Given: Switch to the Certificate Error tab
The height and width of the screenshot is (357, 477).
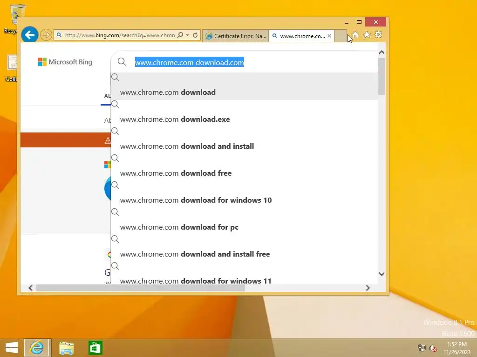Looking at the screenshot, I should coord(236,36).
